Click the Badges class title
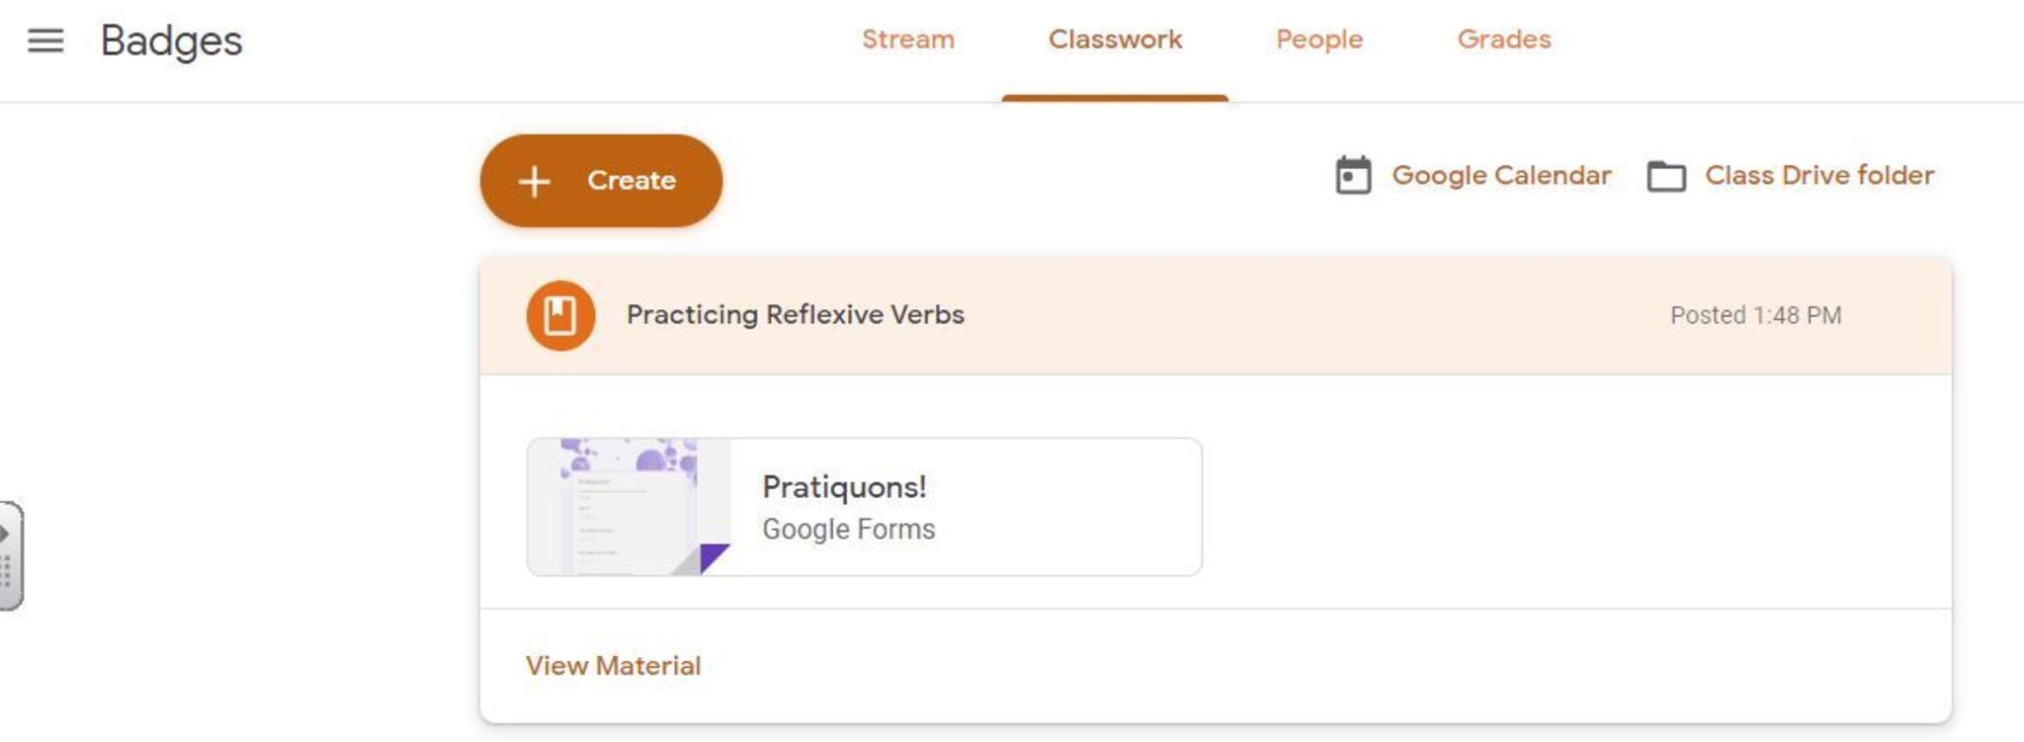2024x742 pixels. pyautogui.click(x=171, y=41)
